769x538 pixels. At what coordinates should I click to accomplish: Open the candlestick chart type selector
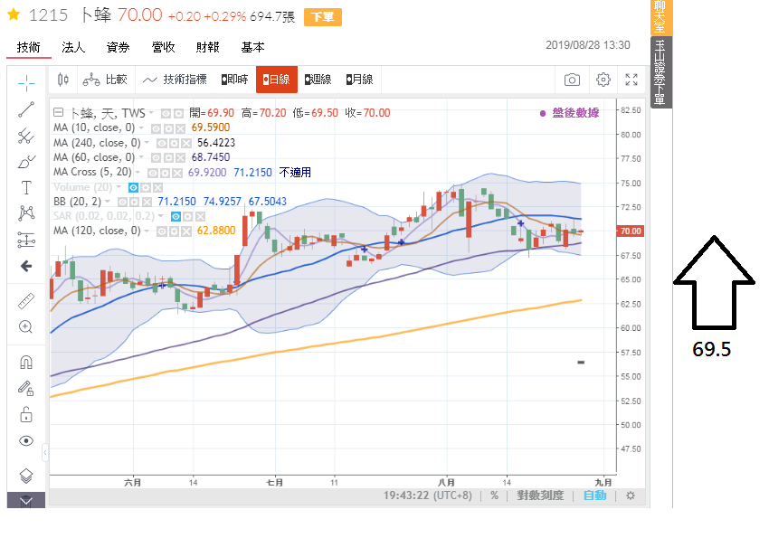62,80
